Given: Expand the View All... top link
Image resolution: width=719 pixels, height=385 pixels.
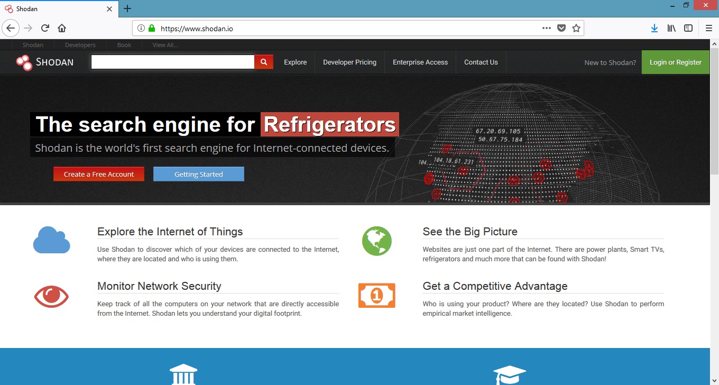Looking at the screenshot, I should pyautogui.click(x=165, y=45).
